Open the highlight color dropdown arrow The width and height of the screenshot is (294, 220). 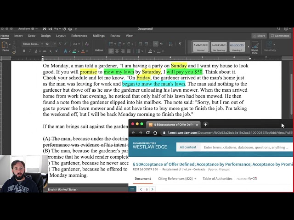[79, 51]
